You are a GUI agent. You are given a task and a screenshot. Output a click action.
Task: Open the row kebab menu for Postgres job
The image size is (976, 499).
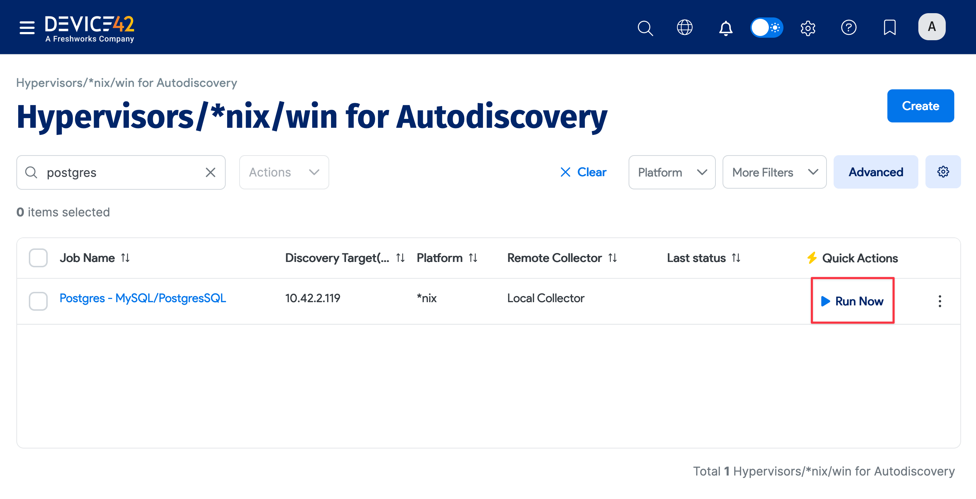tap(940, 301)
